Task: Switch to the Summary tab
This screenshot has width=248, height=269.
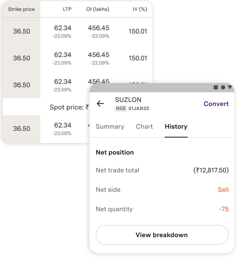Action: (x=110, y=127)
